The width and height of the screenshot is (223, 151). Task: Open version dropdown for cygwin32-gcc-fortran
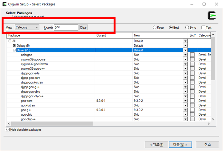tap(185, 64)
